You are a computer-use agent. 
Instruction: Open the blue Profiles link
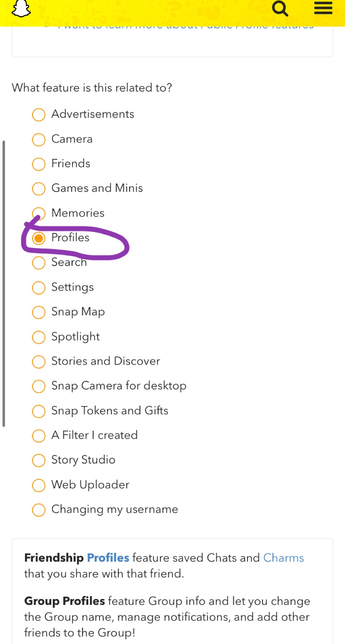(108, 558)
